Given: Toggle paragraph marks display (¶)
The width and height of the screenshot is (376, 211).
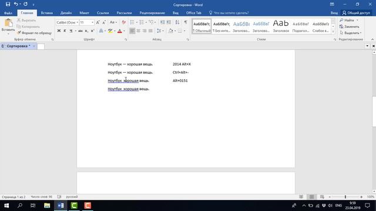Looking at the screenshot, I should [x=186, y=22].
